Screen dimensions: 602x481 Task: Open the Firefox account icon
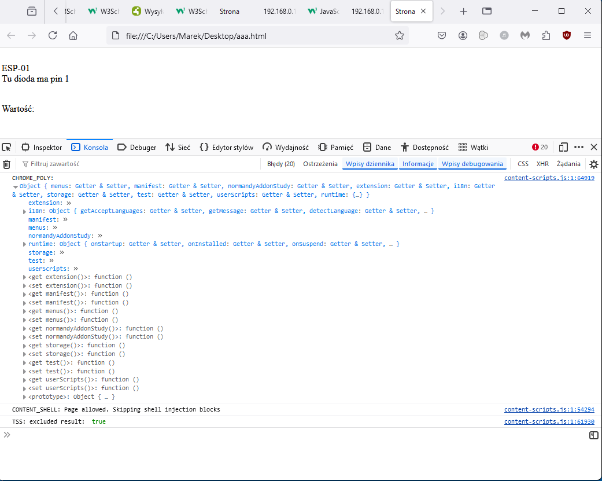(463, 36)
